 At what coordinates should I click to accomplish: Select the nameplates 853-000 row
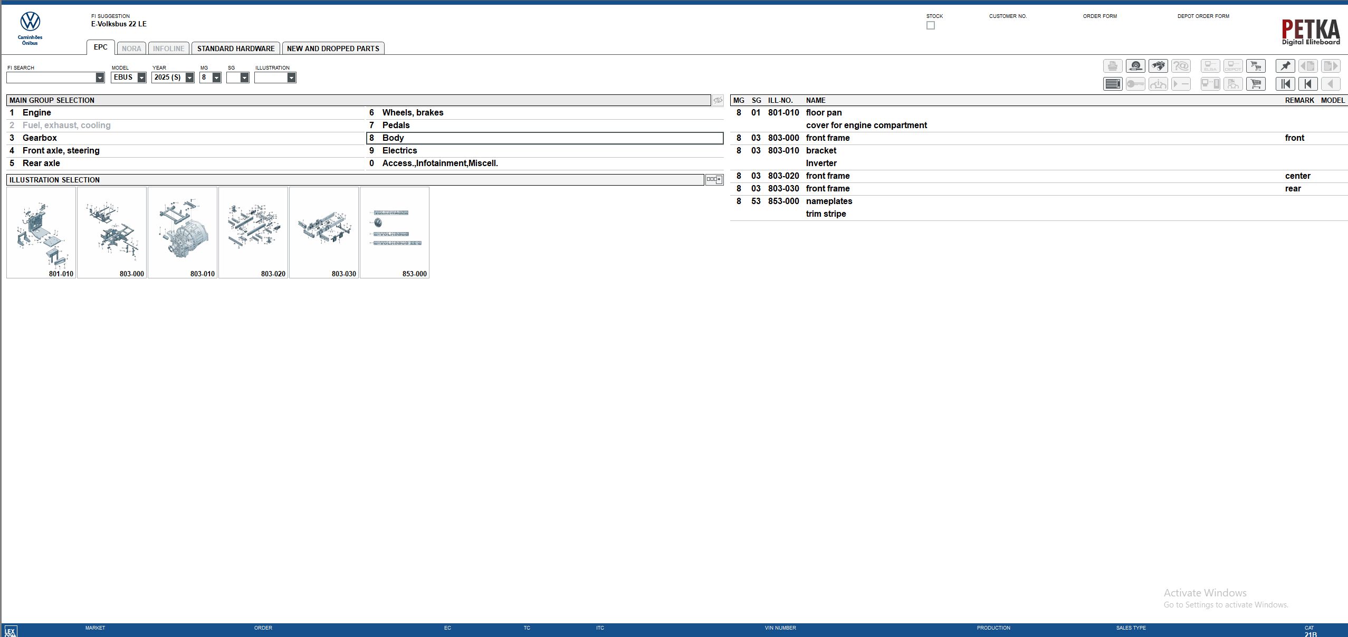point(1038,201)
